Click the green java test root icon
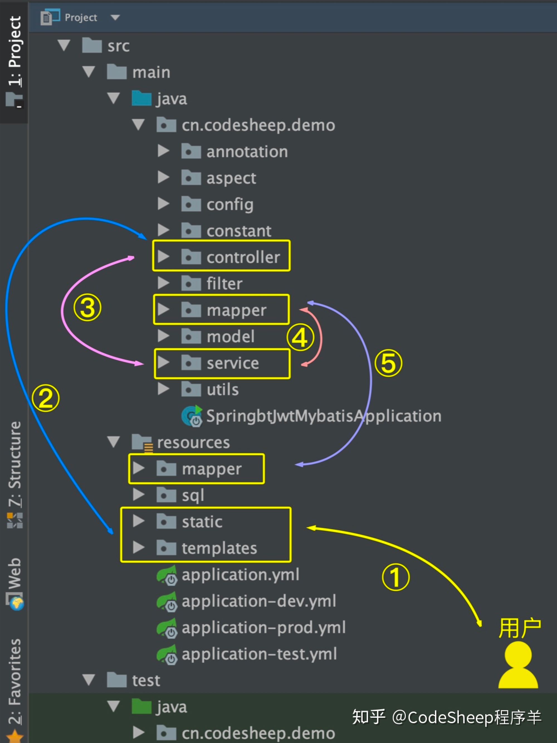557x743 pixels. pyautogui.click(x=141, y=706)
